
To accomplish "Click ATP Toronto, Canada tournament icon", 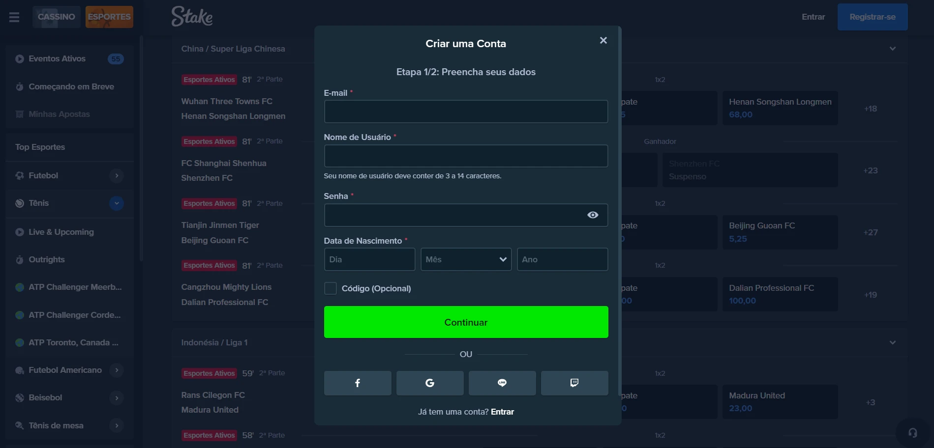I will pos(20,343).
